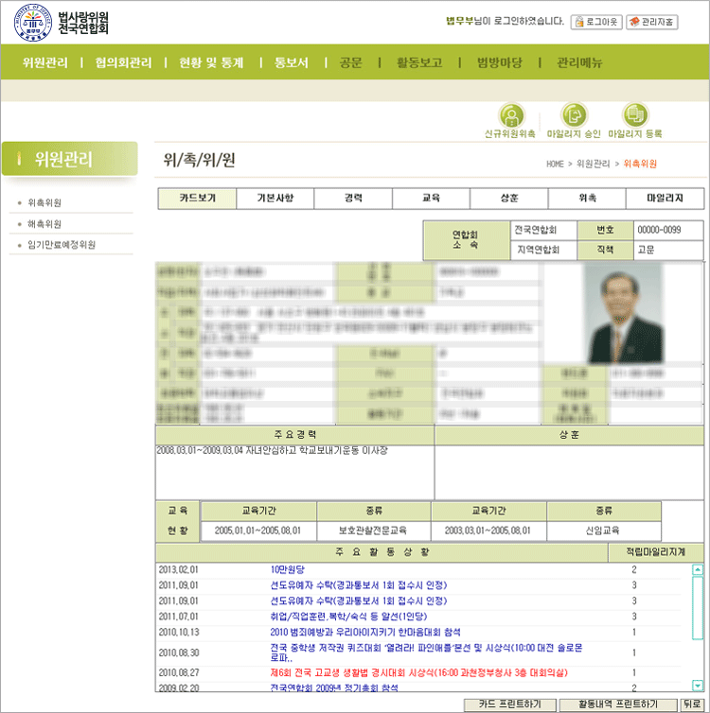Switch to the 마일리지 tab
The image size is (710, 713).
pyautogui.click(x=666, y=199)
